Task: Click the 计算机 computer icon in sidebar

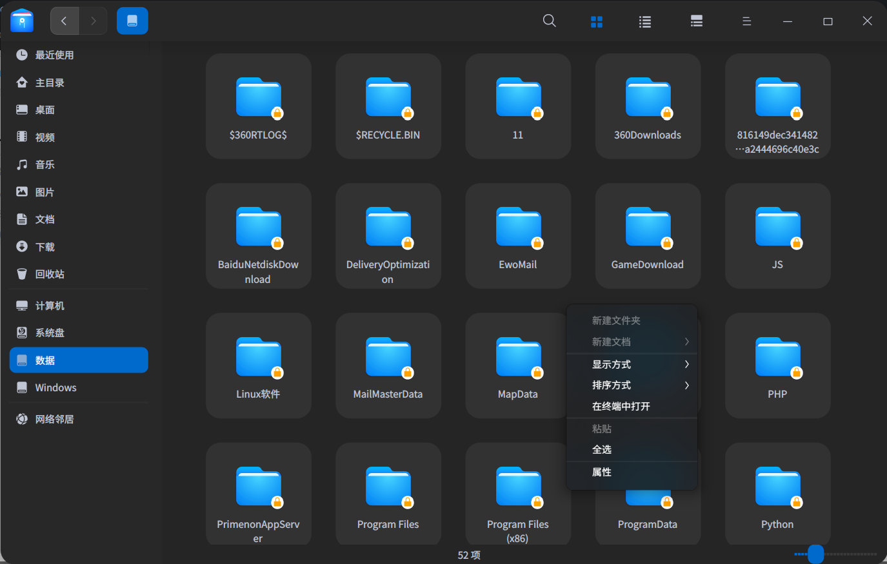Action: 22,306
